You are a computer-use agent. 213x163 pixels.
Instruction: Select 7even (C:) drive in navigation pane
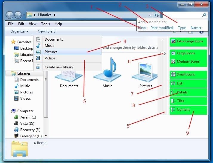pyautogui.click(x=28, y=117)
